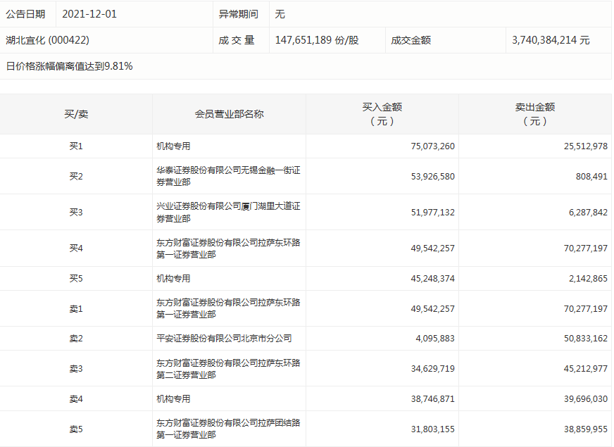
Task: Open 东方财富拉萨团结路第一证券营业部 entry
Action: [228, 429]
